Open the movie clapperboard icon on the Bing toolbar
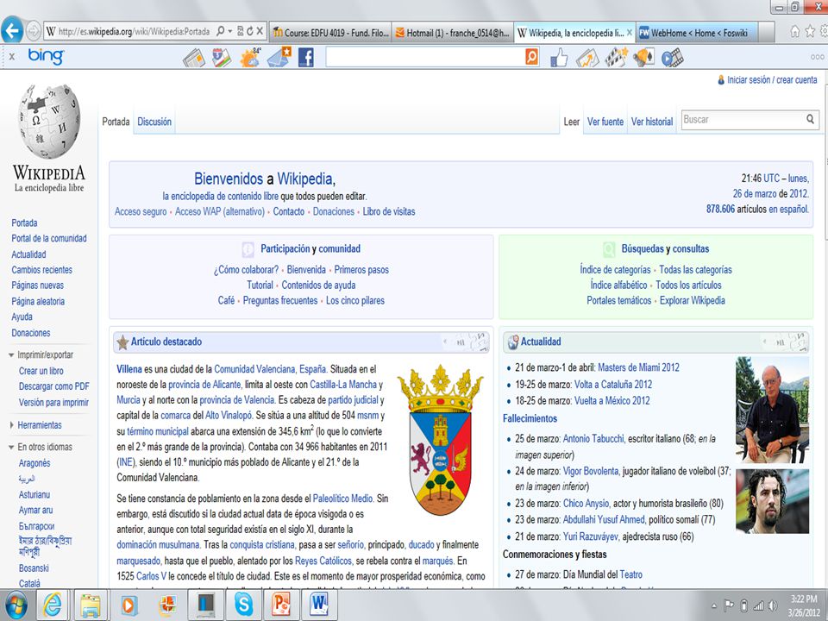 click(616, 58)
